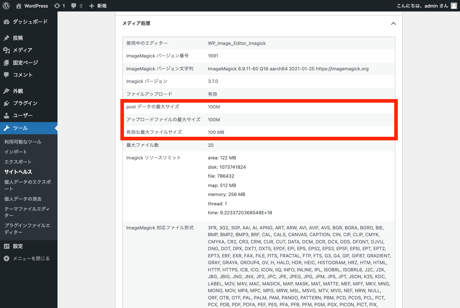Click Imagick リソースリミット label
The width and height of the screenshot is (460, 308).
pos(153,158)
